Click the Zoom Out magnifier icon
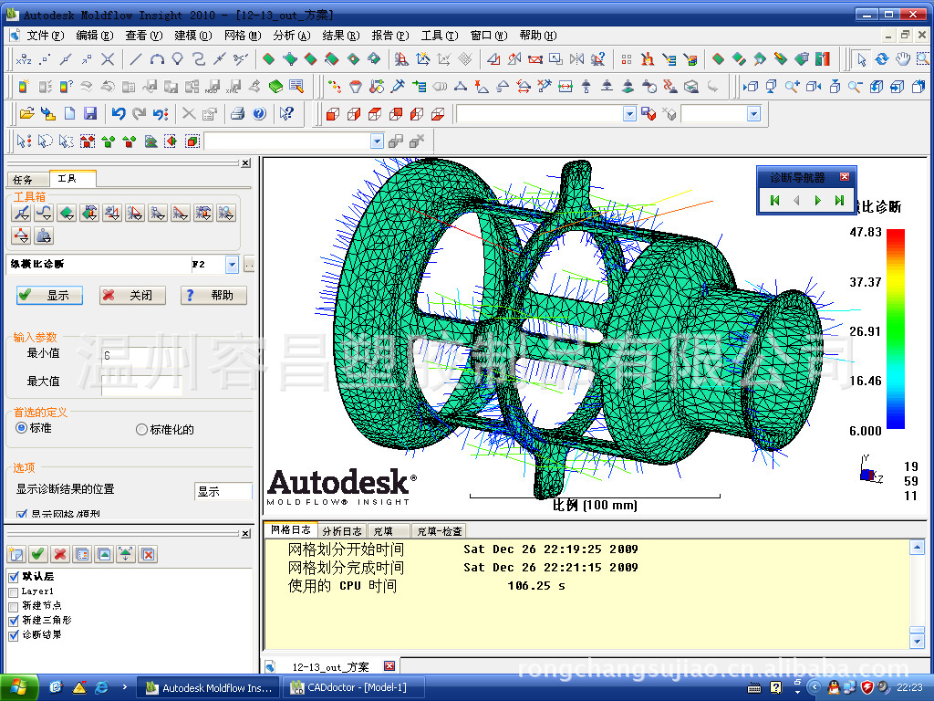Viewport: 934px width, 701px height. click(856, 87)
